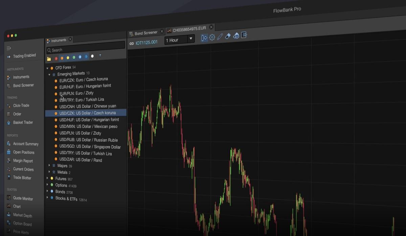Switch to the Instruments panel tab

click(59, 40)
